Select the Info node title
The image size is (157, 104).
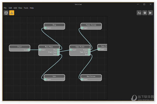[x=54, y=76]
